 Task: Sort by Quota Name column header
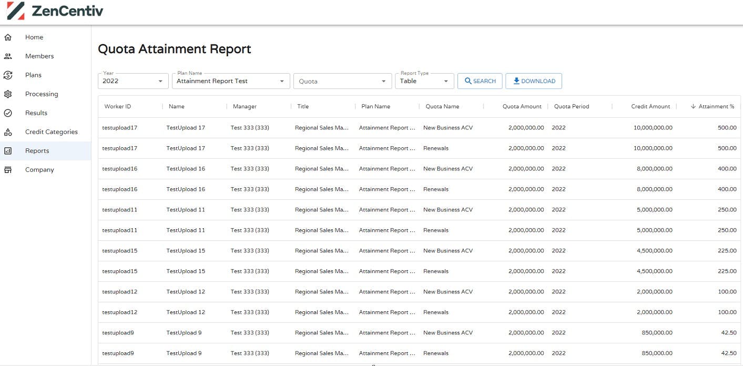[442, 106]
